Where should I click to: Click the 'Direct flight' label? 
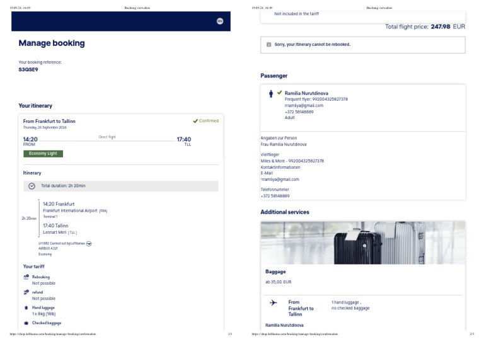click(x=107, y=137)
